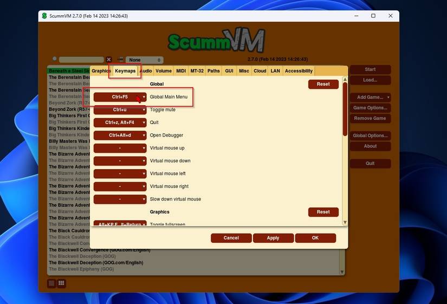Open Global Main Menu keybinding dropdown

pos(120,97)
